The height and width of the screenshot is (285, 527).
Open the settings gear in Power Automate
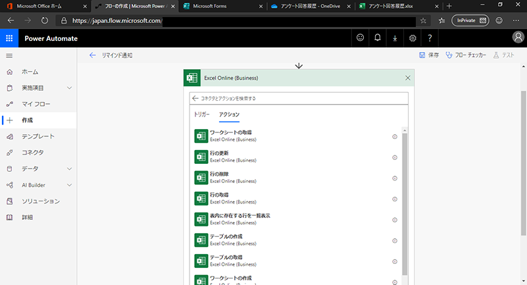pyautogui.click(x=413, y=38)
